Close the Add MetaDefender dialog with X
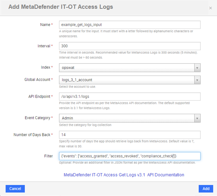 tap(210, 8)
